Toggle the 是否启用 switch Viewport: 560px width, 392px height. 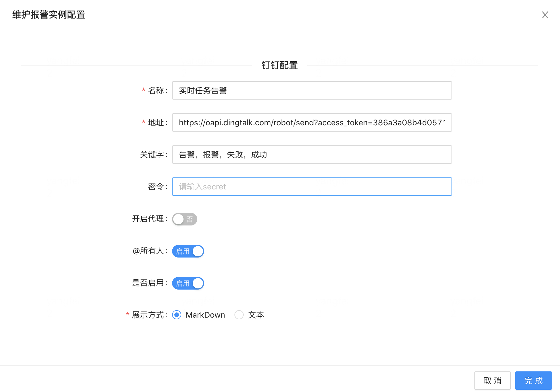click(x=188, y=283)
